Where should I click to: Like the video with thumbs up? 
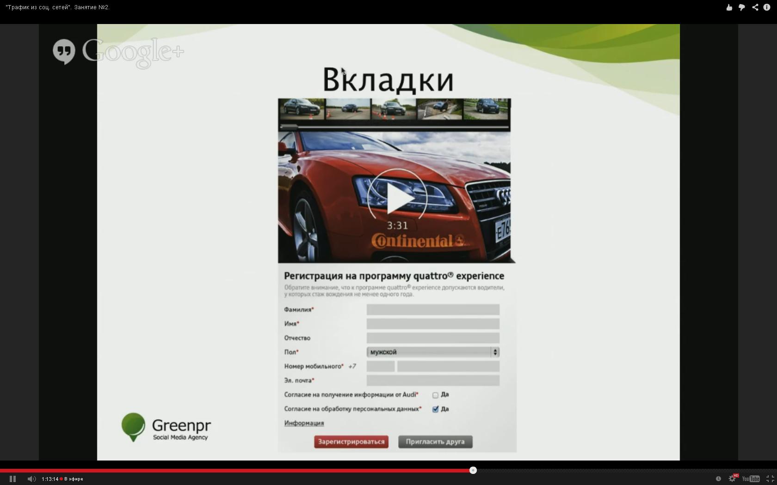pyautogui.click(x=729, y=7)
